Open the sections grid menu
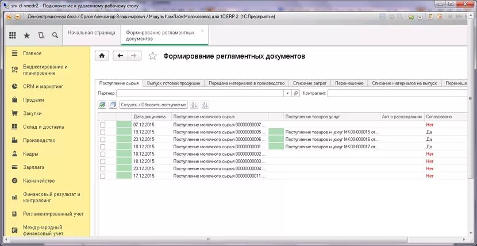The image size is (477, 246). tap(13, 35)
